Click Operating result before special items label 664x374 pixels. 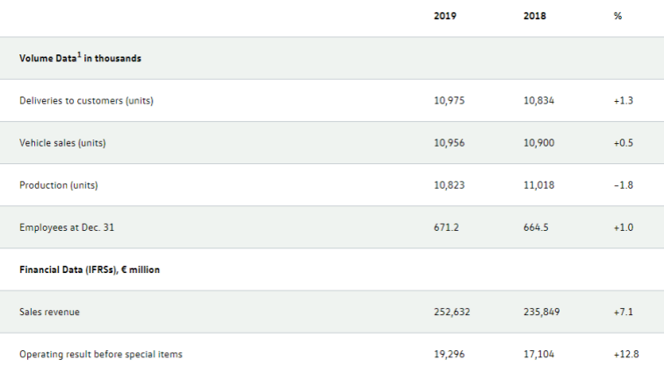coord(101,354)
